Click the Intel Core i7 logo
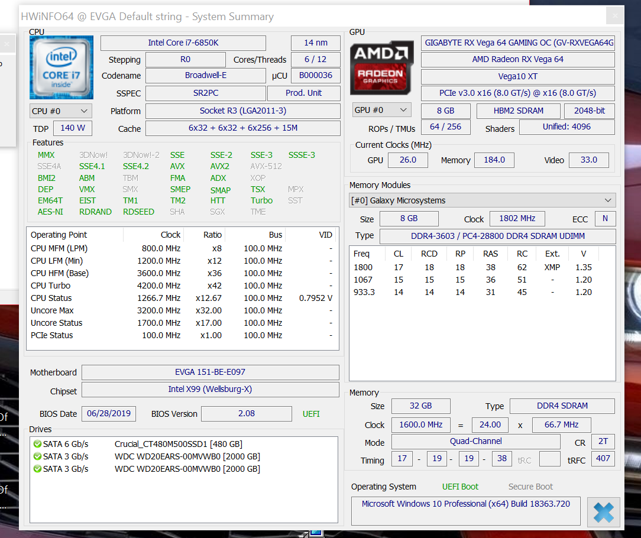The image size is (641, 538). 61,67
